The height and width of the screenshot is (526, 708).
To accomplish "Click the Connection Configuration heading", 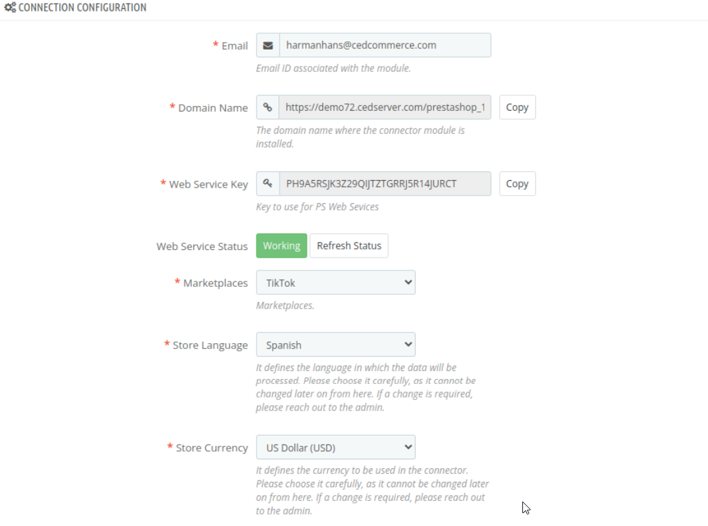I will click(x=82, y=7).
